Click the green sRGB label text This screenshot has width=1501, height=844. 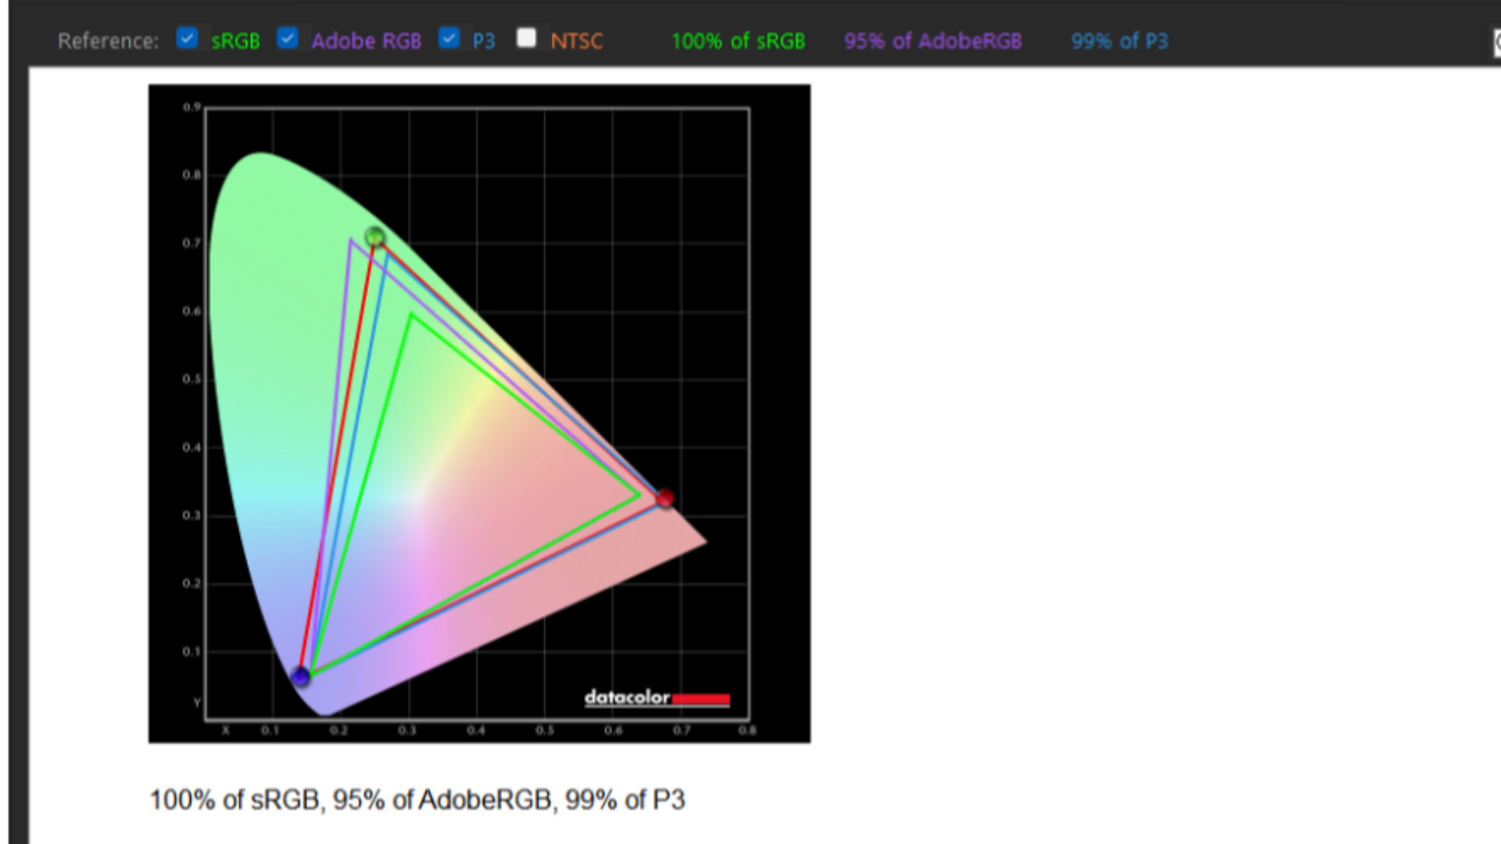point(235,41)
